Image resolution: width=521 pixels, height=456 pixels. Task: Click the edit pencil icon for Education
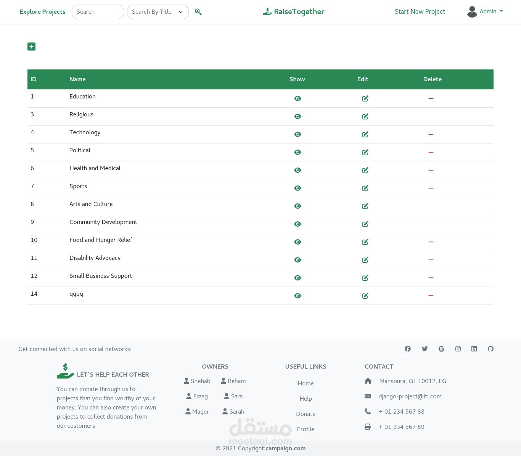click(x=365, y=98)
